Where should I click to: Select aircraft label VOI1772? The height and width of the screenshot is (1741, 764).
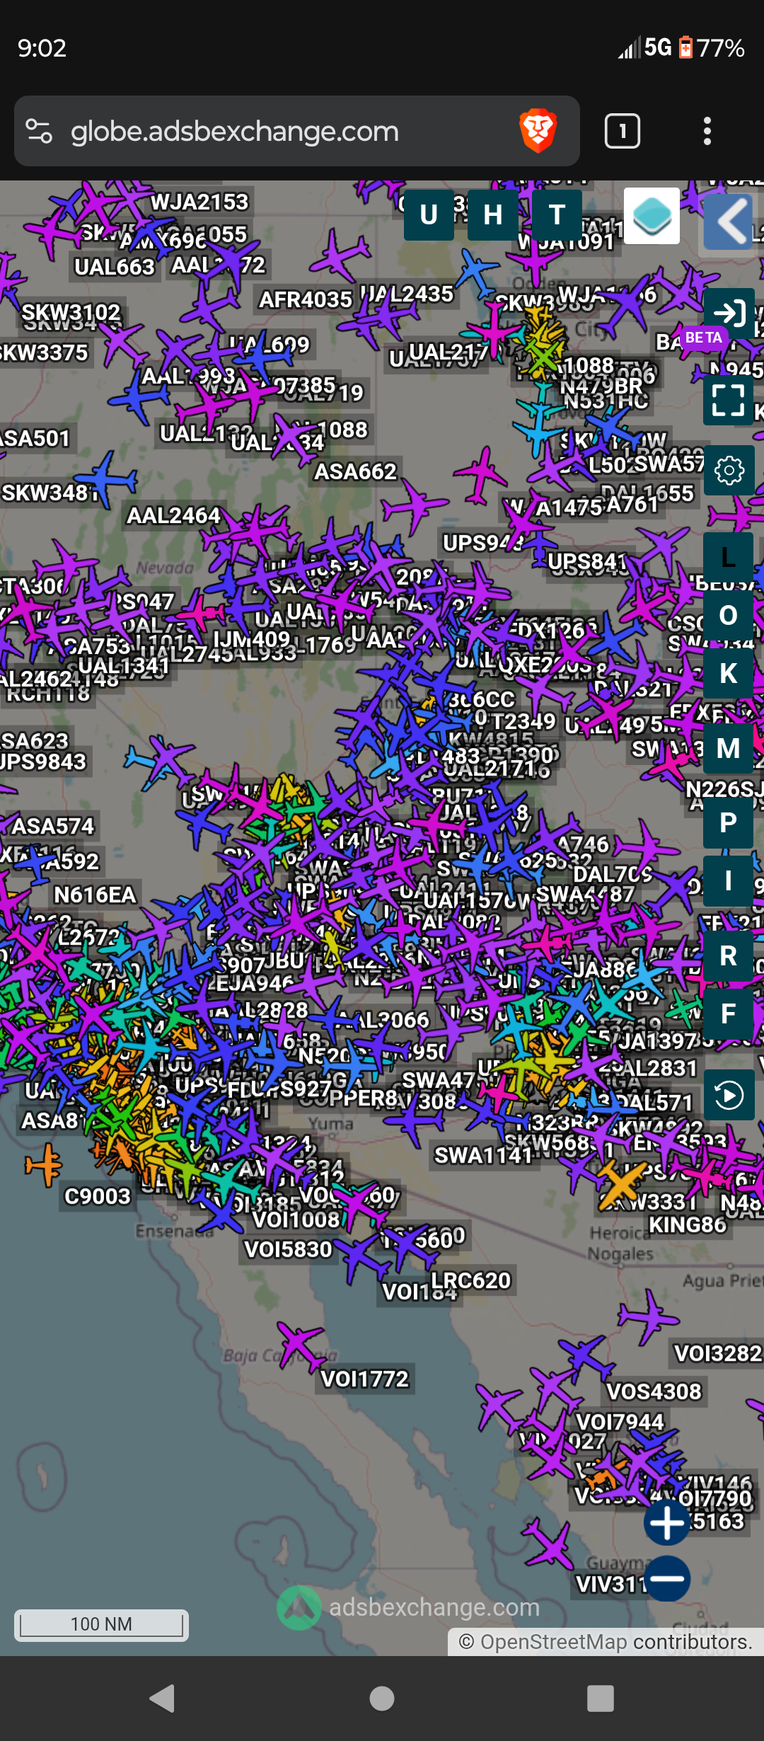pos(365,1379)
